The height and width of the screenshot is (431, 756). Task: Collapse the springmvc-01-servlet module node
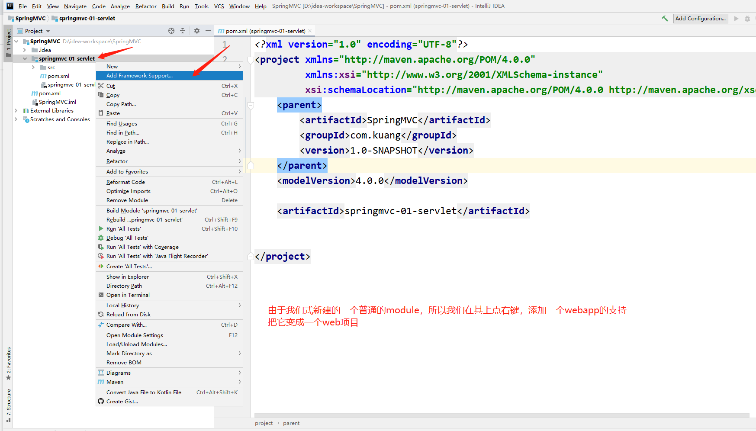coord(25,59)
